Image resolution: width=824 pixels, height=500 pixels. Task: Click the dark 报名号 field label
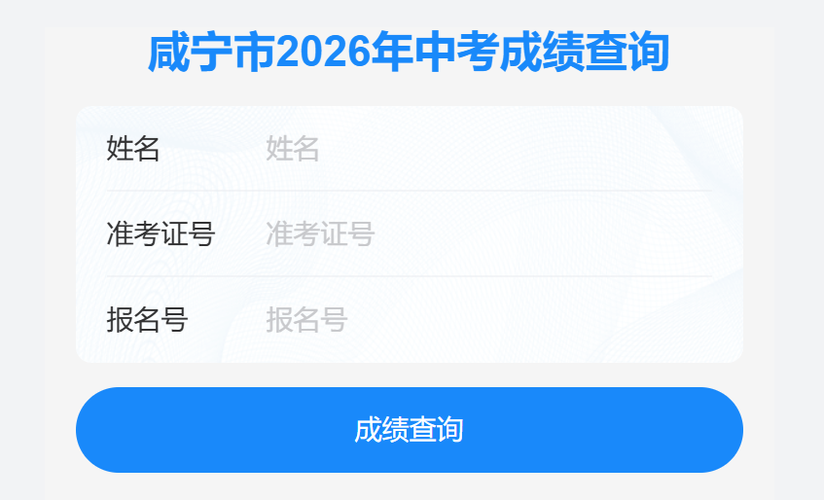click(147, 319)
